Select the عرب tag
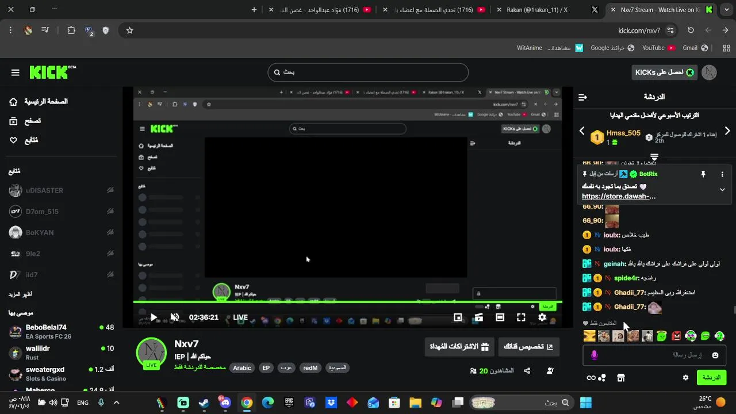 286,368
